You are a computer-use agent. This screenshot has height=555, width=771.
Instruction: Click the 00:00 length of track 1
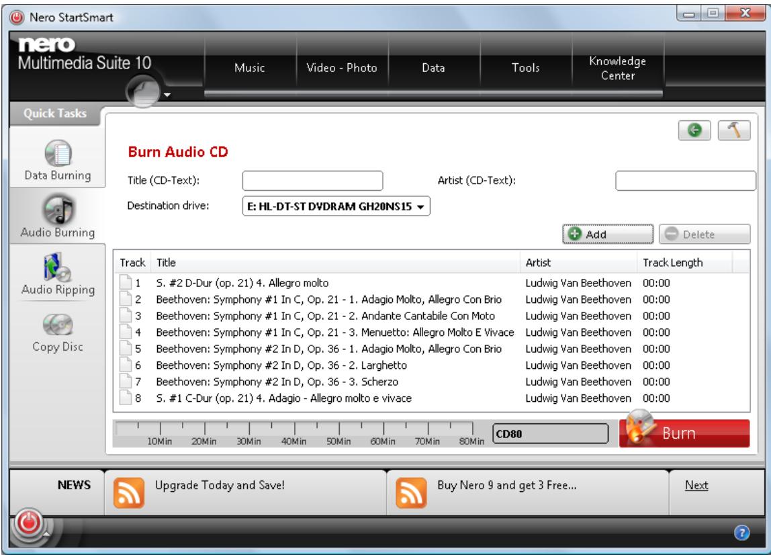coord(656,283)
